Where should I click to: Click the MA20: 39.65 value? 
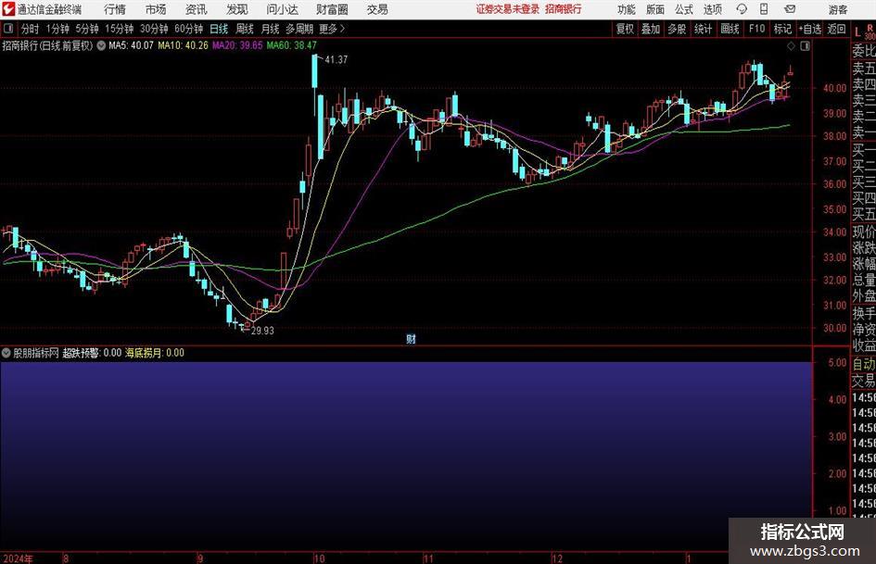[237, 45]
